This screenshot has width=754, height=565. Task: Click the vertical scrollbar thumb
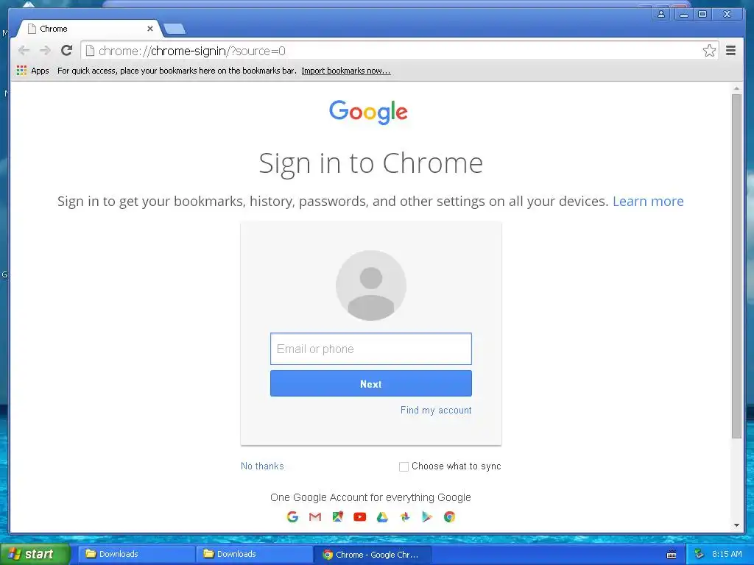(736, 266)
